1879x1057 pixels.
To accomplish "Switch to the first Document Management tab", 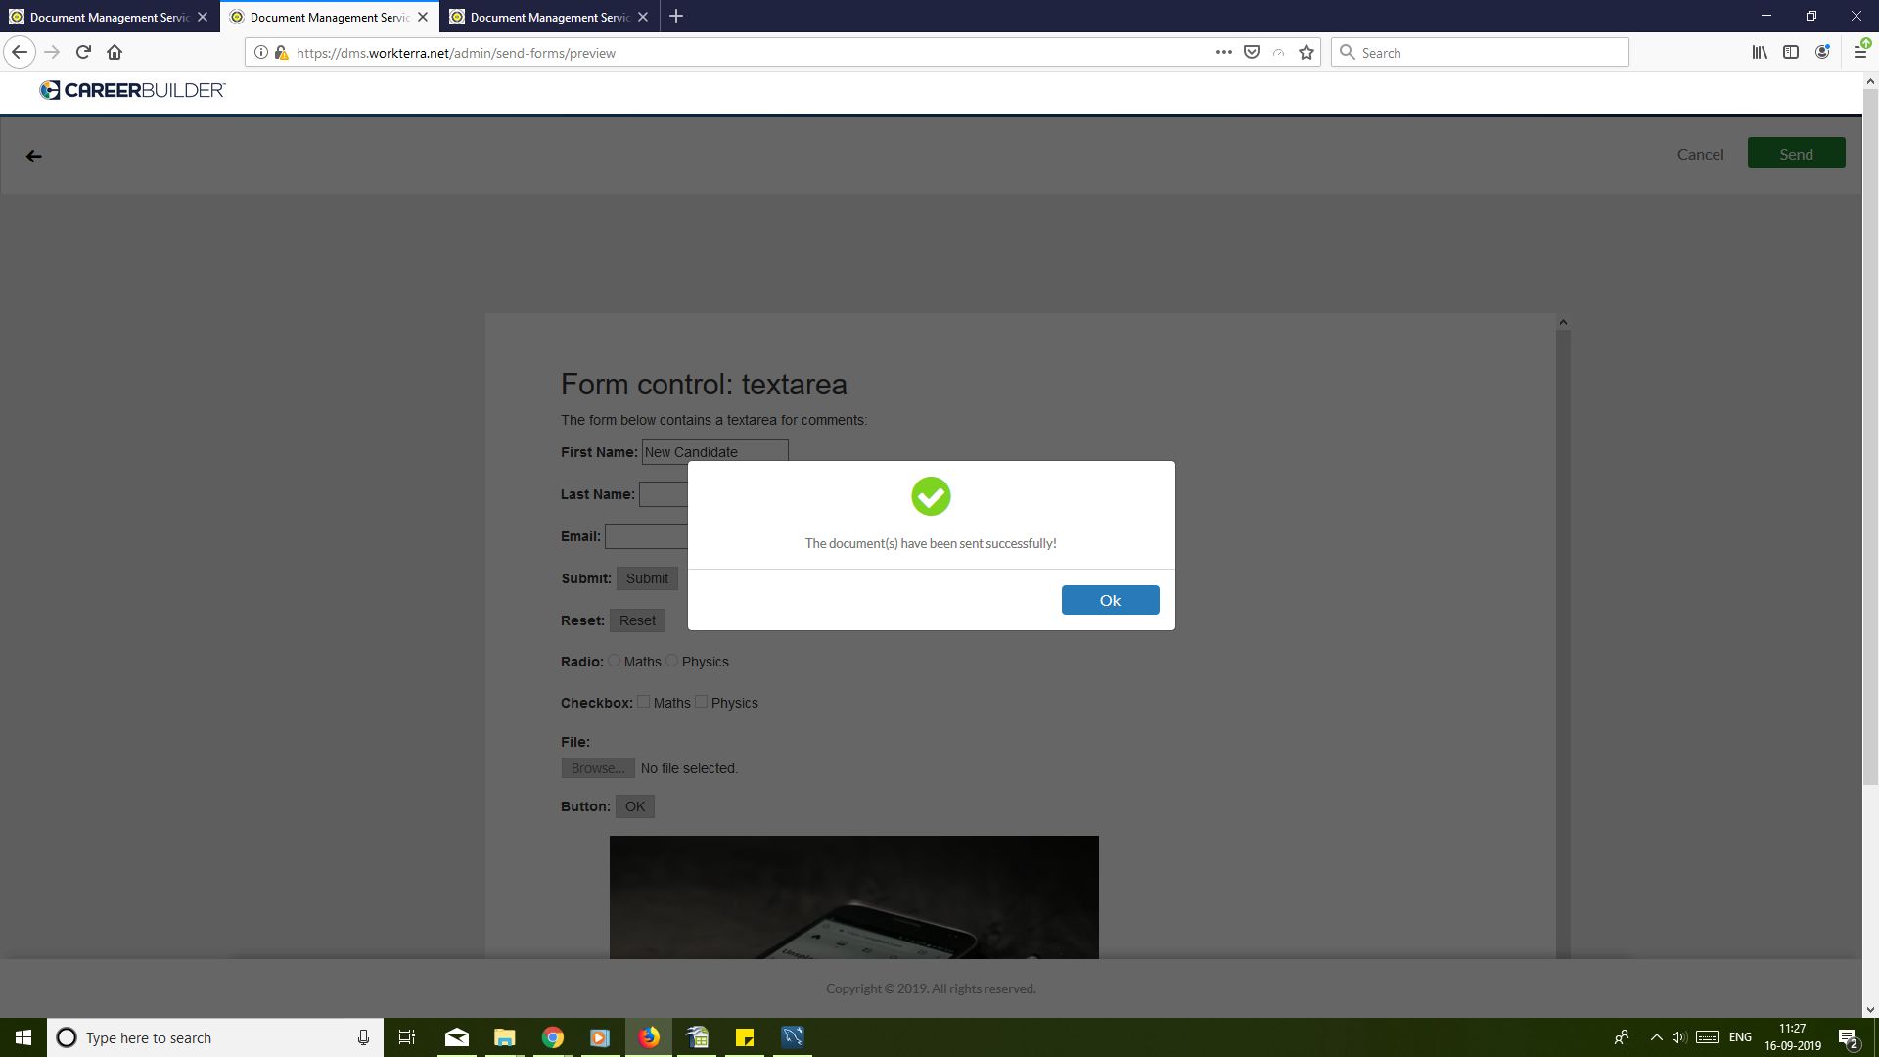I will (108, 17).
